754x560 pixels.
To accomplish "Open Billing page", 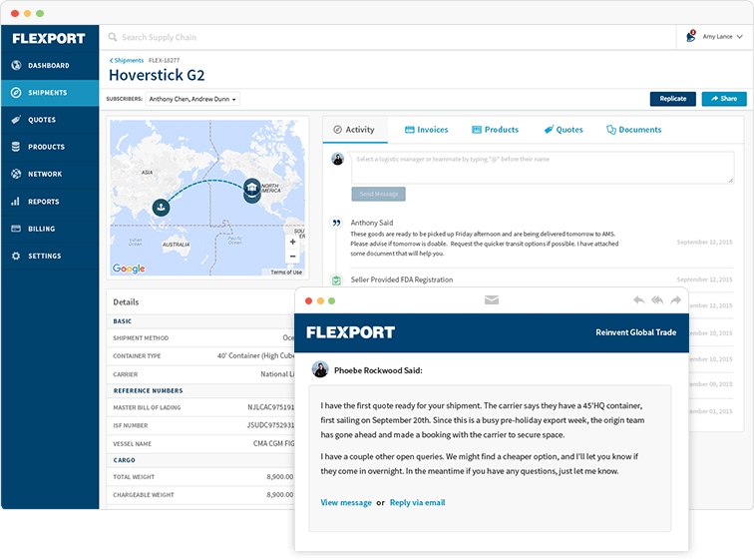I will click(50, 229).
